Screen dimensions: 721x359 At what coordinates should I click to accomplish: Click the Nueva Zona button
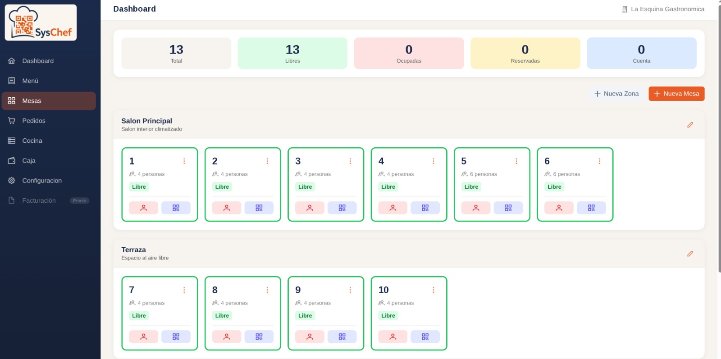coord(616,94)
